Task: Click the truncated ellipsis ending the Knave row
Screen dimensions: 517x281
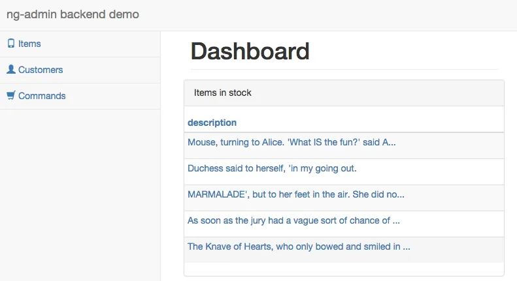Action: point(407,247)
